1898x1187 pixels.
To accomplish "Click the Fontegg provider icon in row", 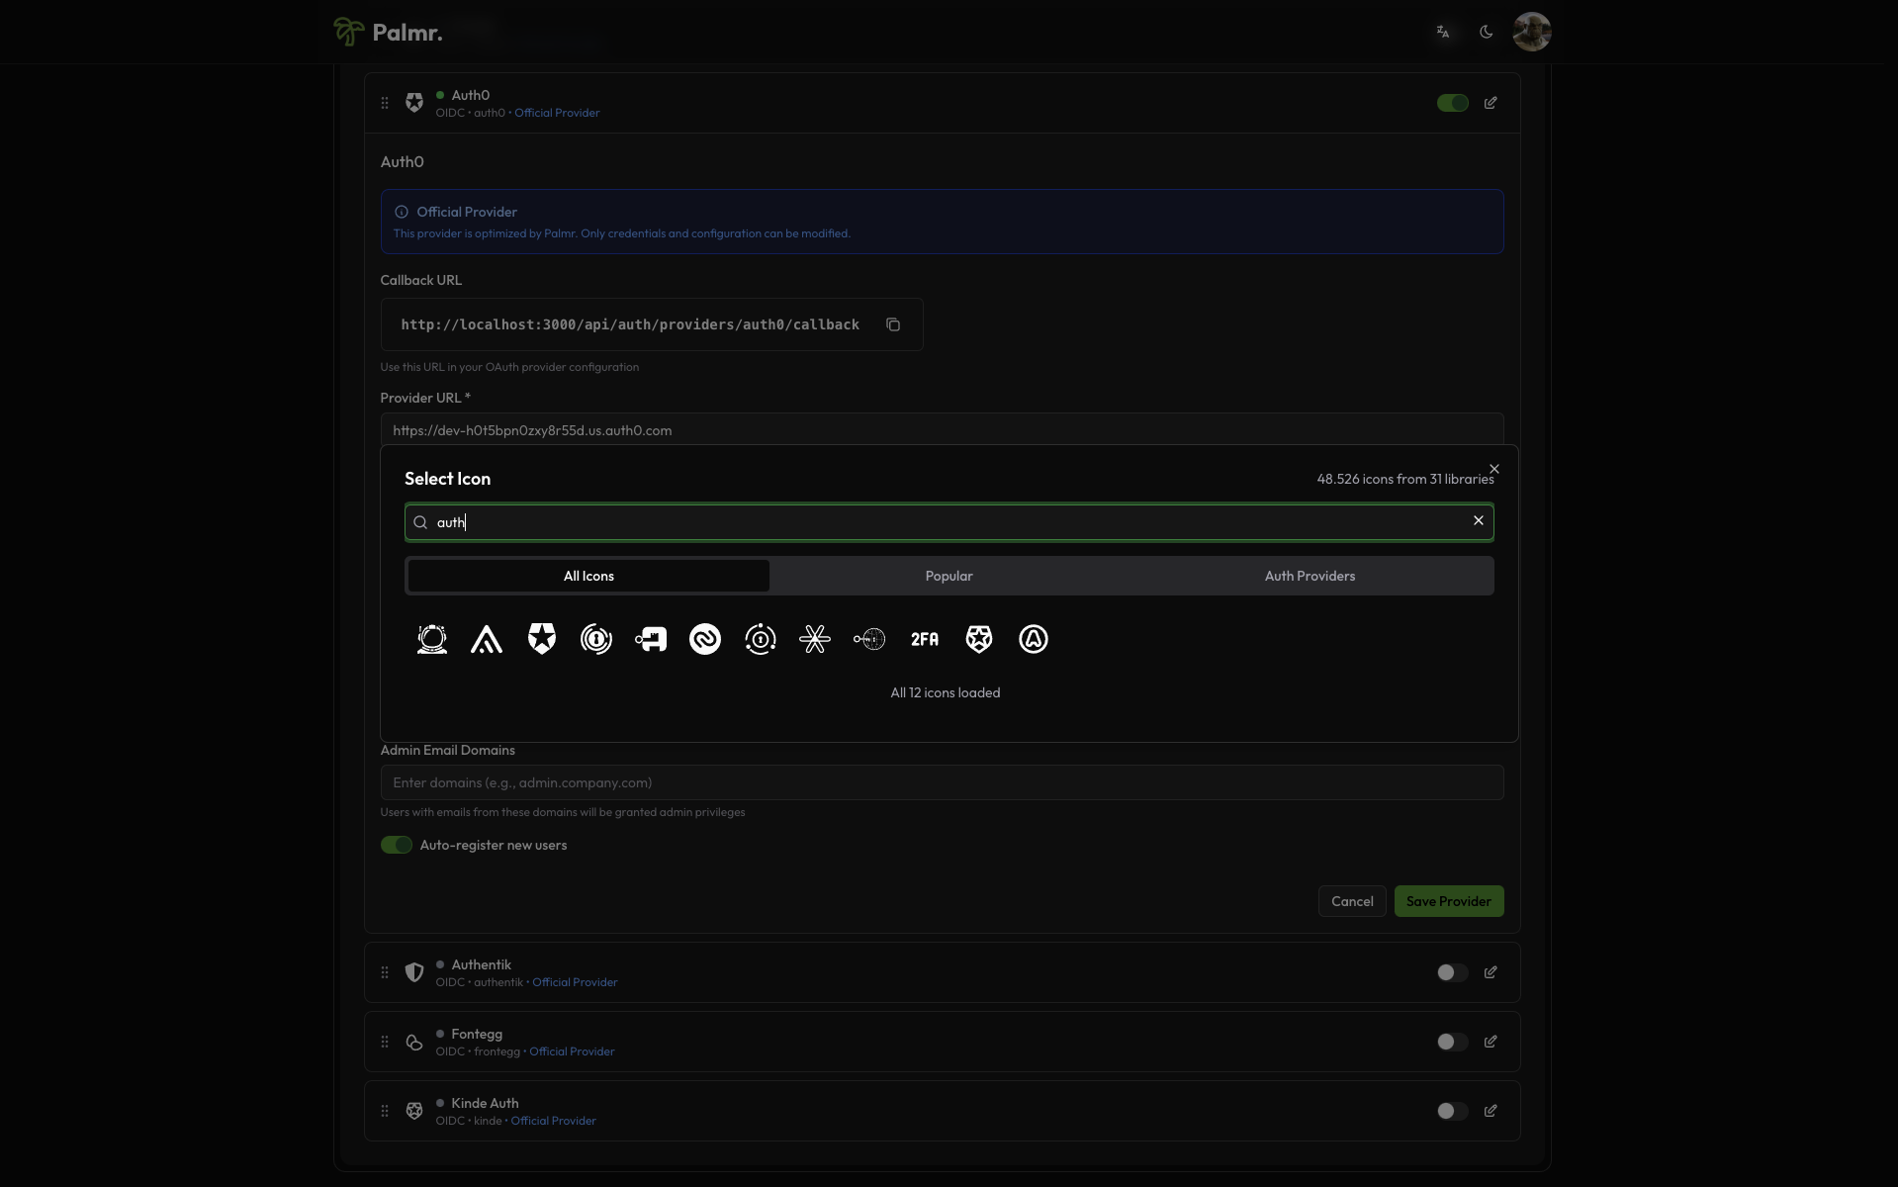I will pos(414,1042).
